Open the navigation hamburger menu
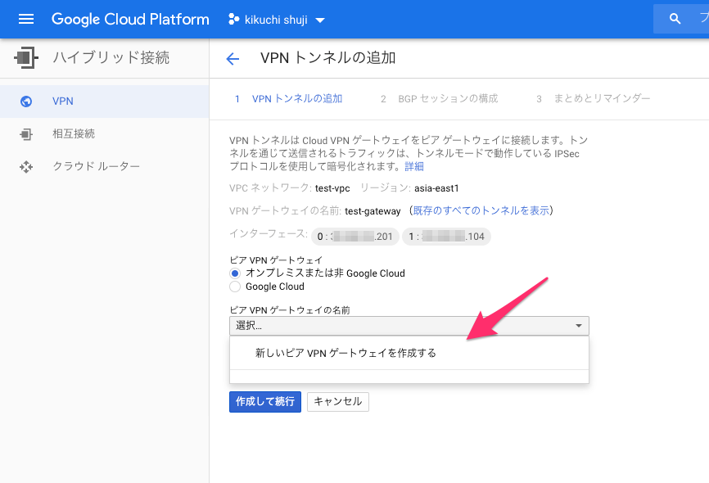The width and height of the screenshot is (709, 483). (x=25, y=18)
